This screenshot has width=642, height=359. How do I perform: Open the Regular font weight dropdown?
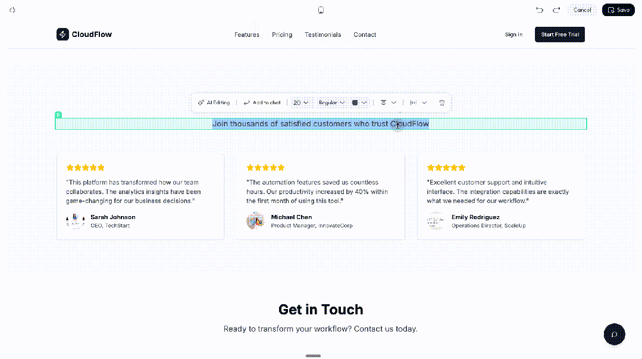[331, 102]
